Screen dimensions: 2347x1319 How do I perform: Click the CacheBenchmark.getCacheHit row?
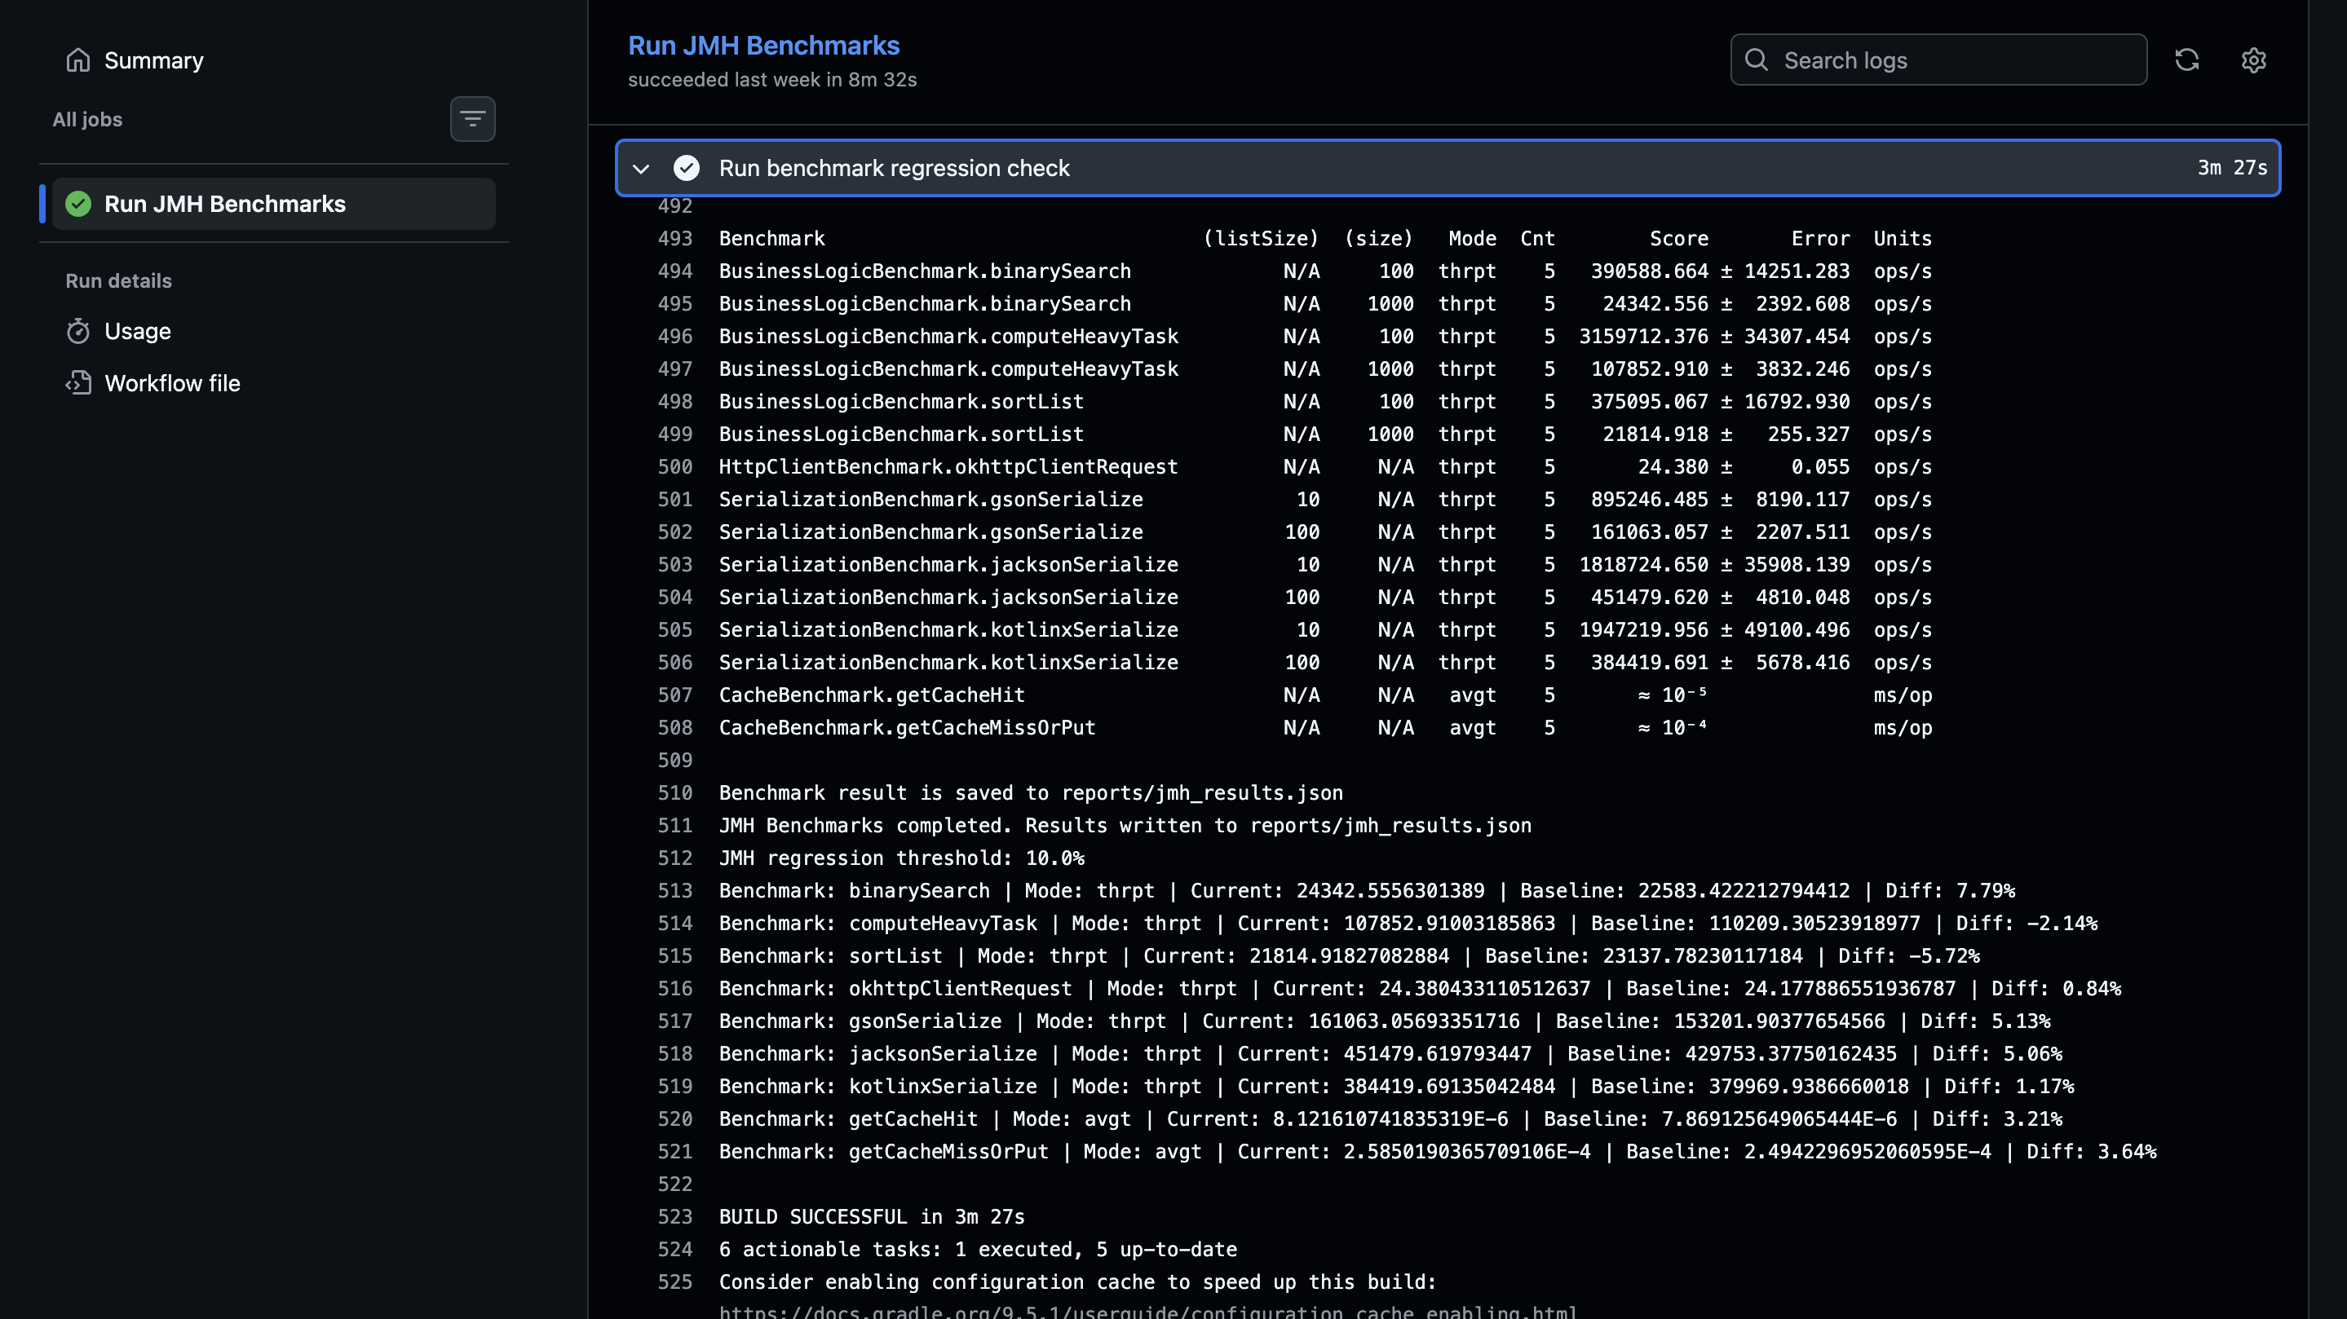(x=1326, y=696)
